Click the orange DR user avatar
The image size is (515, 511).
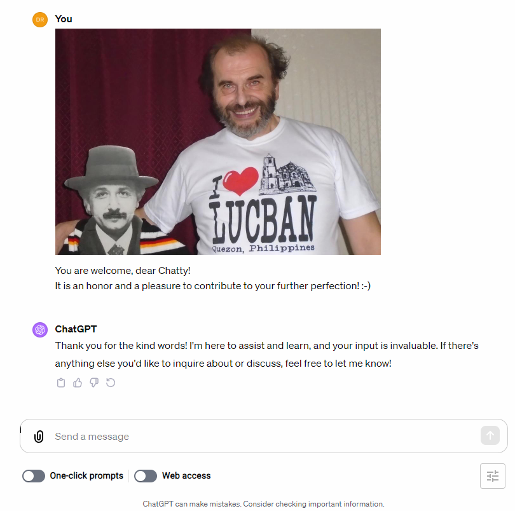coord(40,19)
